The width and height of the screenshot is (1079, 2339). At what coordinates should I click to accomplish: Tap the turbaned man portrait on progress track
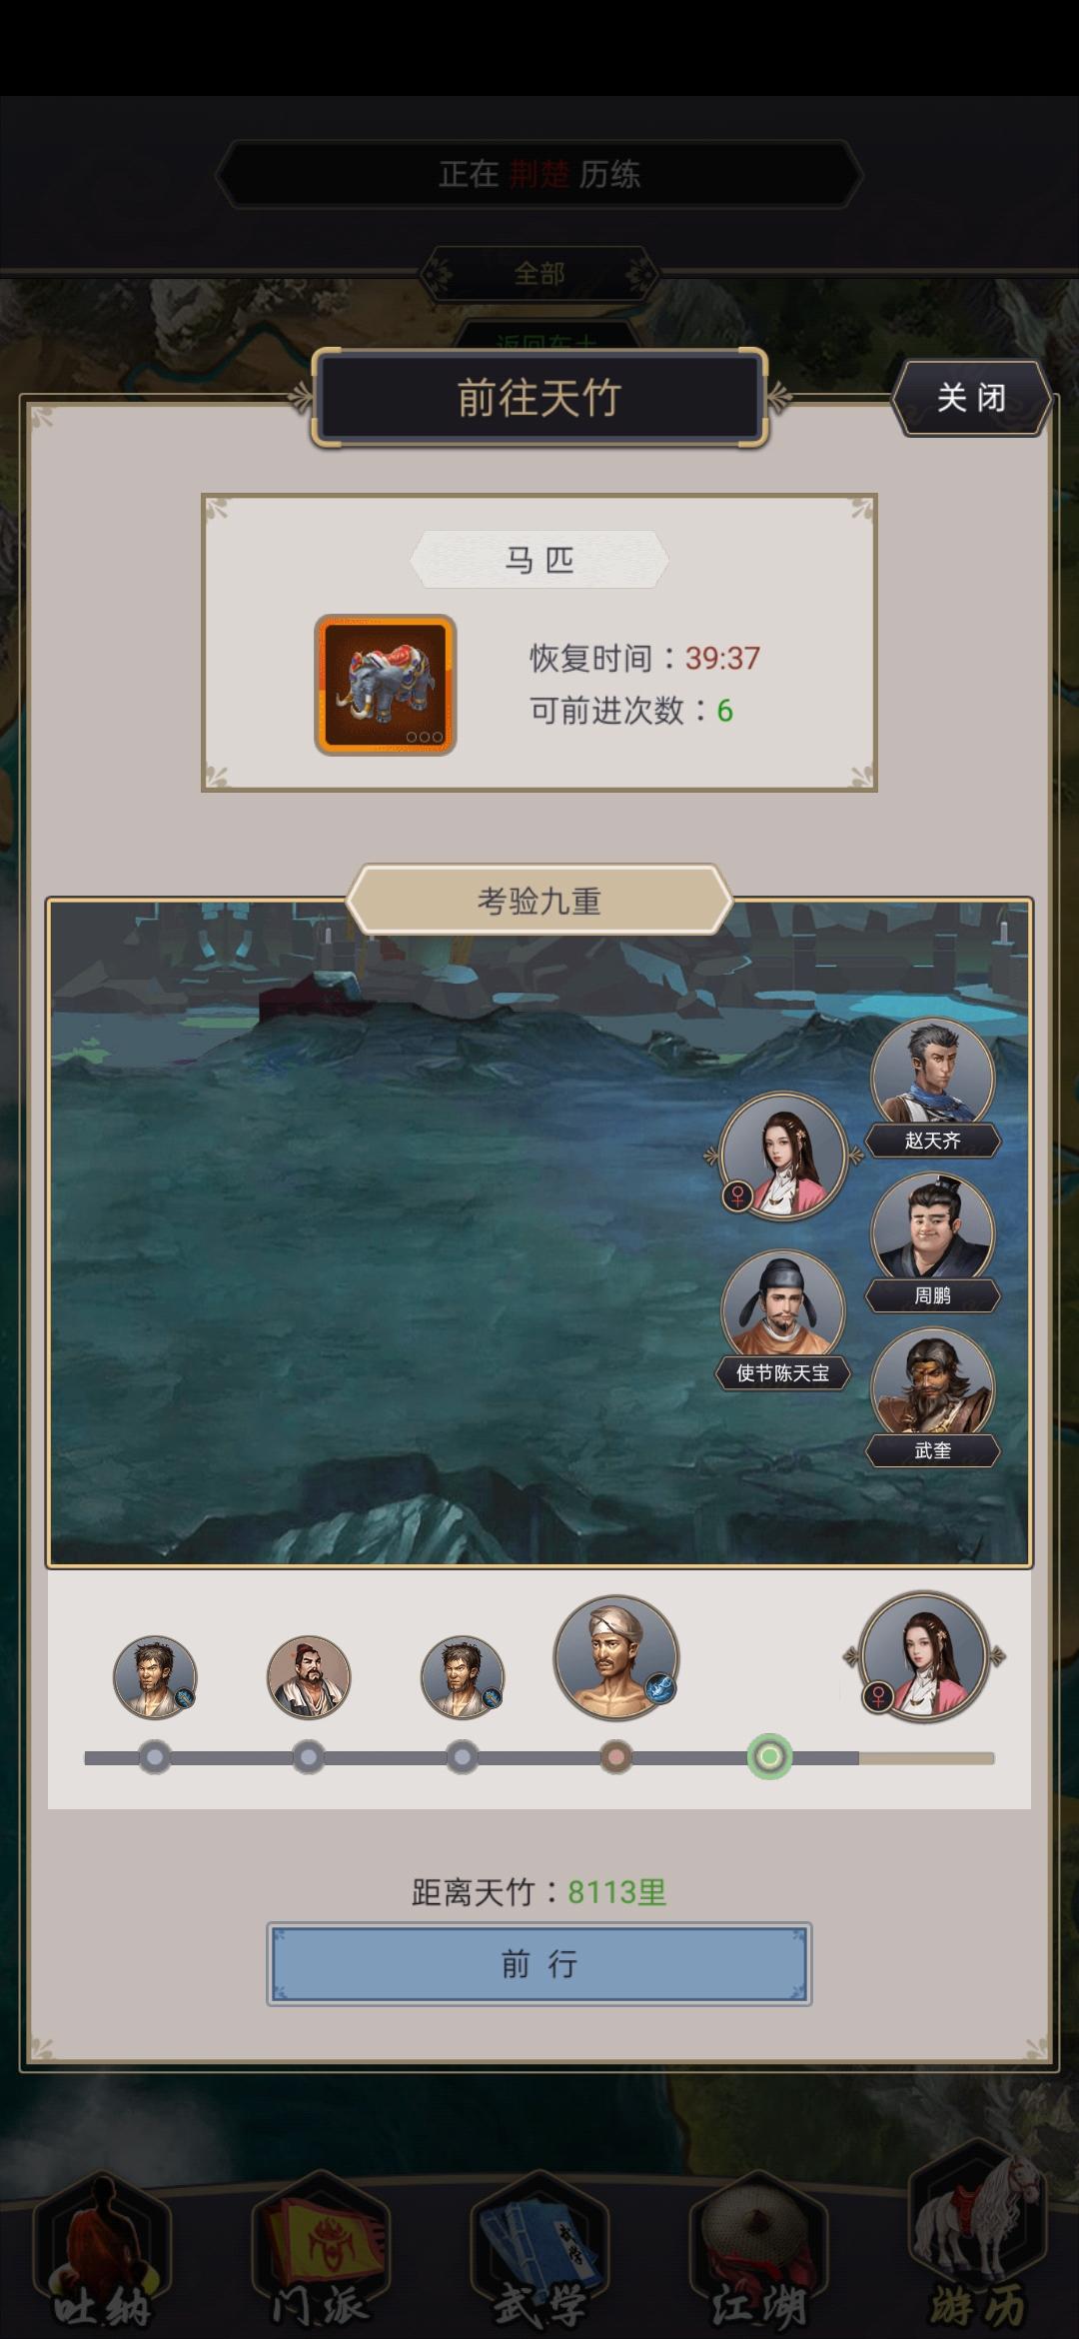[x=616, y=1657]
